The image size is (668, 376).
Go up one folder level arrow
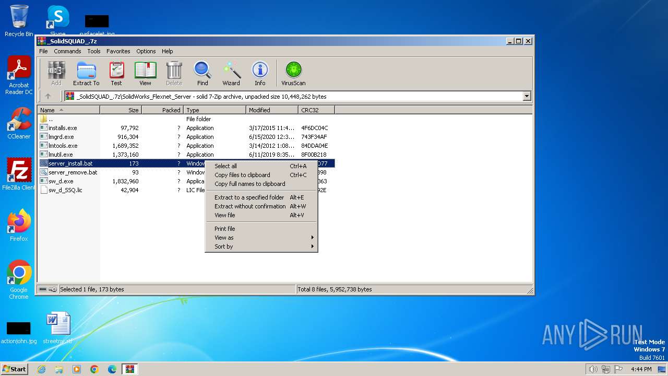(x=48, y=96)
